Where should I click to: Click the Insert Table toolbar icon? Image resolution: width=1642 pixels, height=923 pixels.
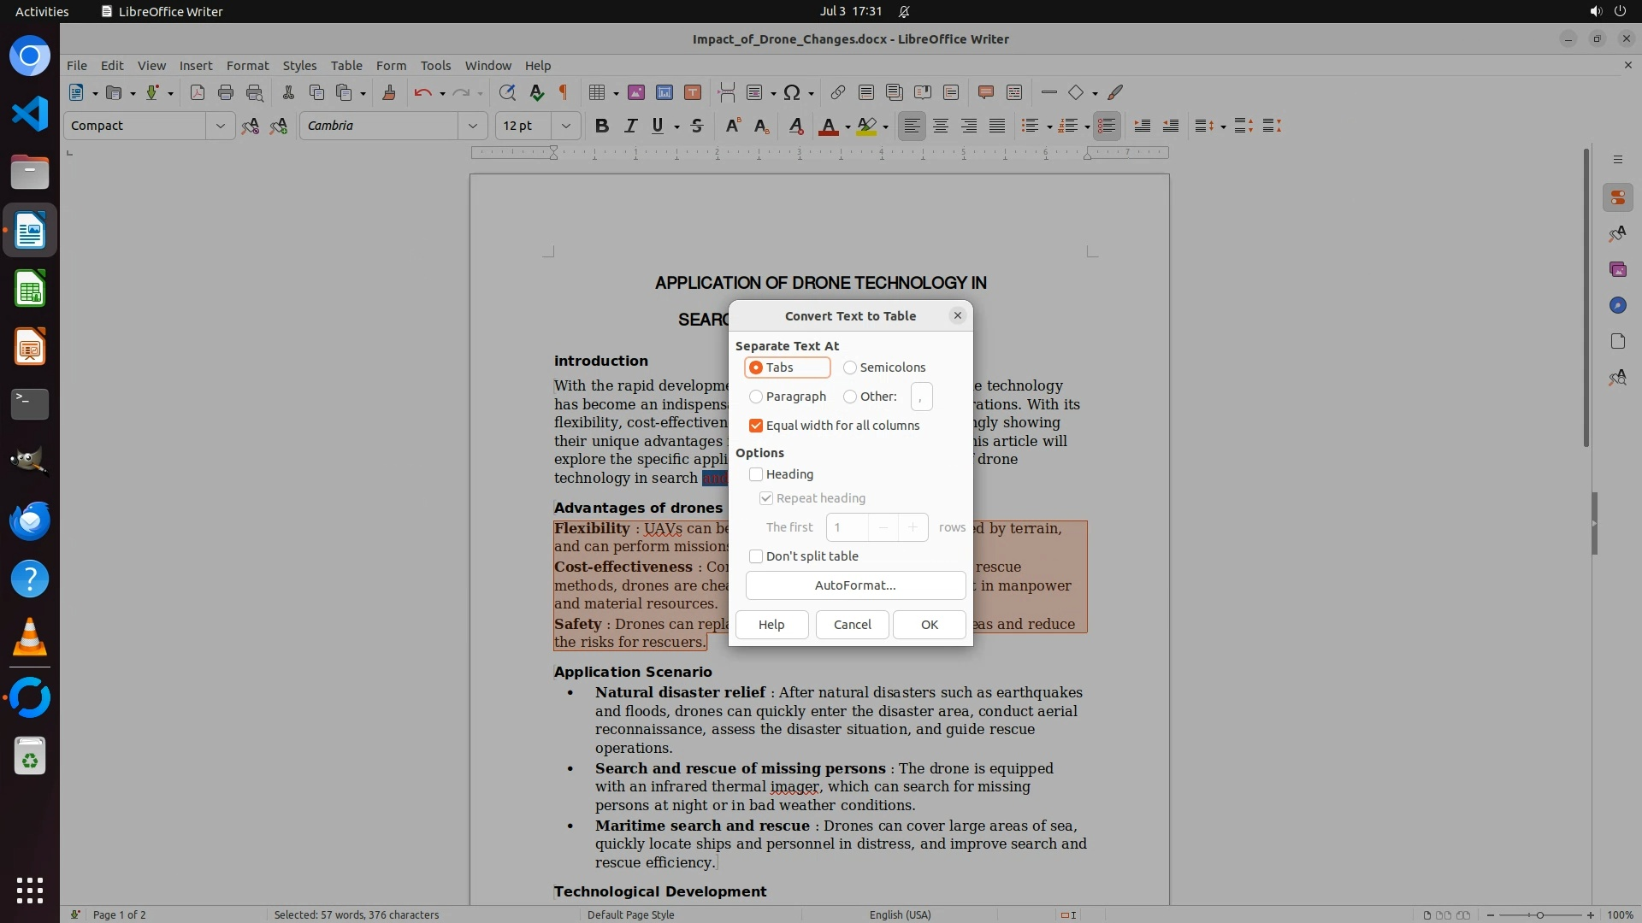pyautogui.click(x=597, y=92)
